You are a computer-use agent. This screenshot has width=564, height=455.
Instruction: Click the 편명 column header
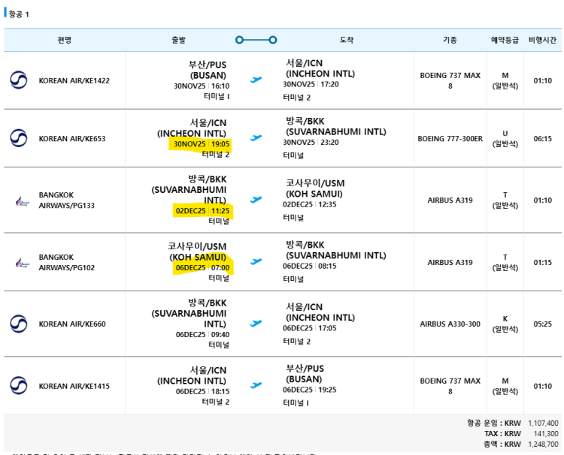coord(65,40)
